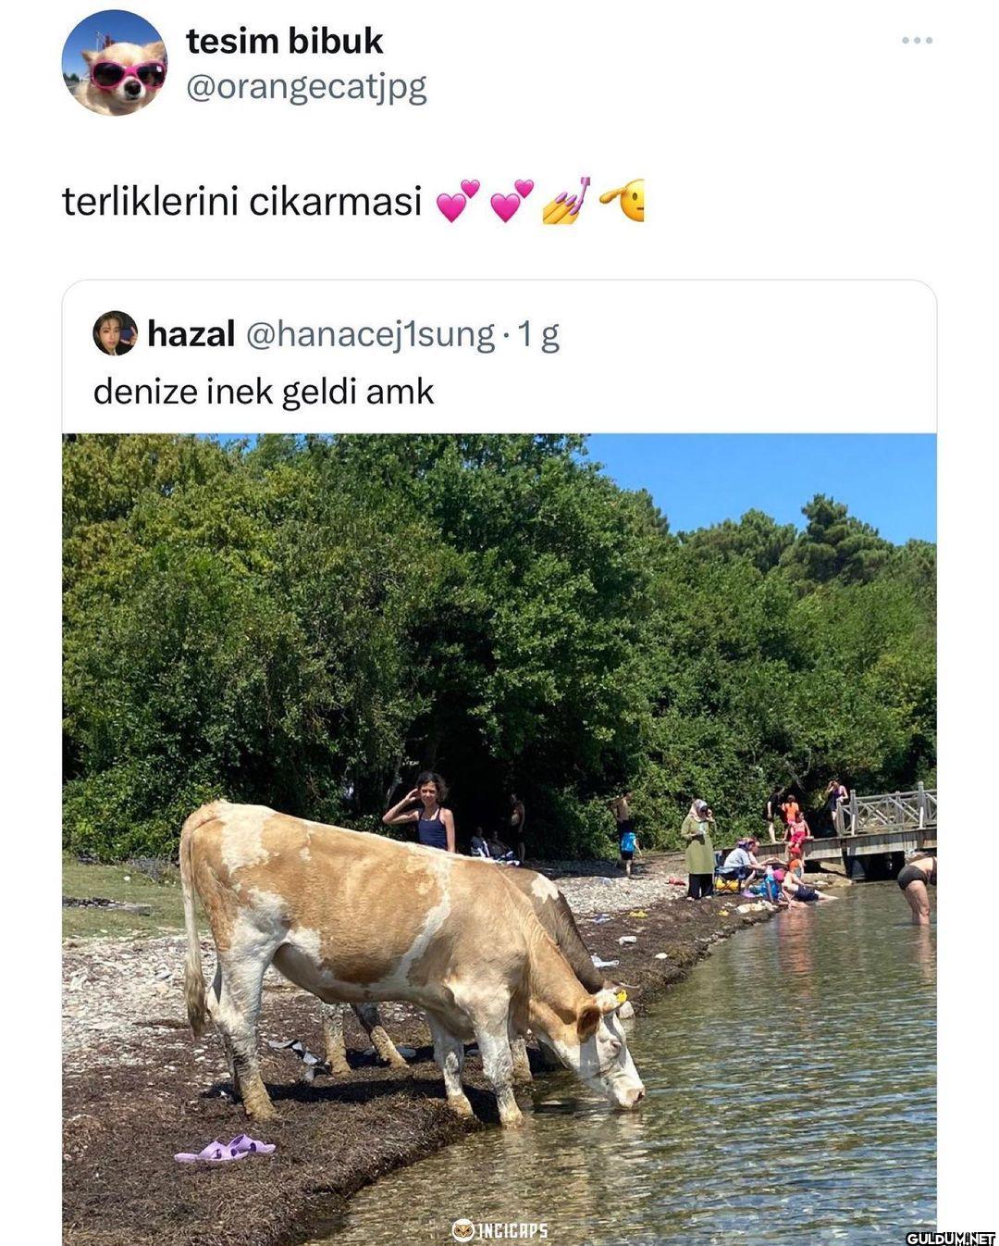This screenshot has height=1246, width=999.
Task: Open the @hanacej1sung handle
Action: 370,333
